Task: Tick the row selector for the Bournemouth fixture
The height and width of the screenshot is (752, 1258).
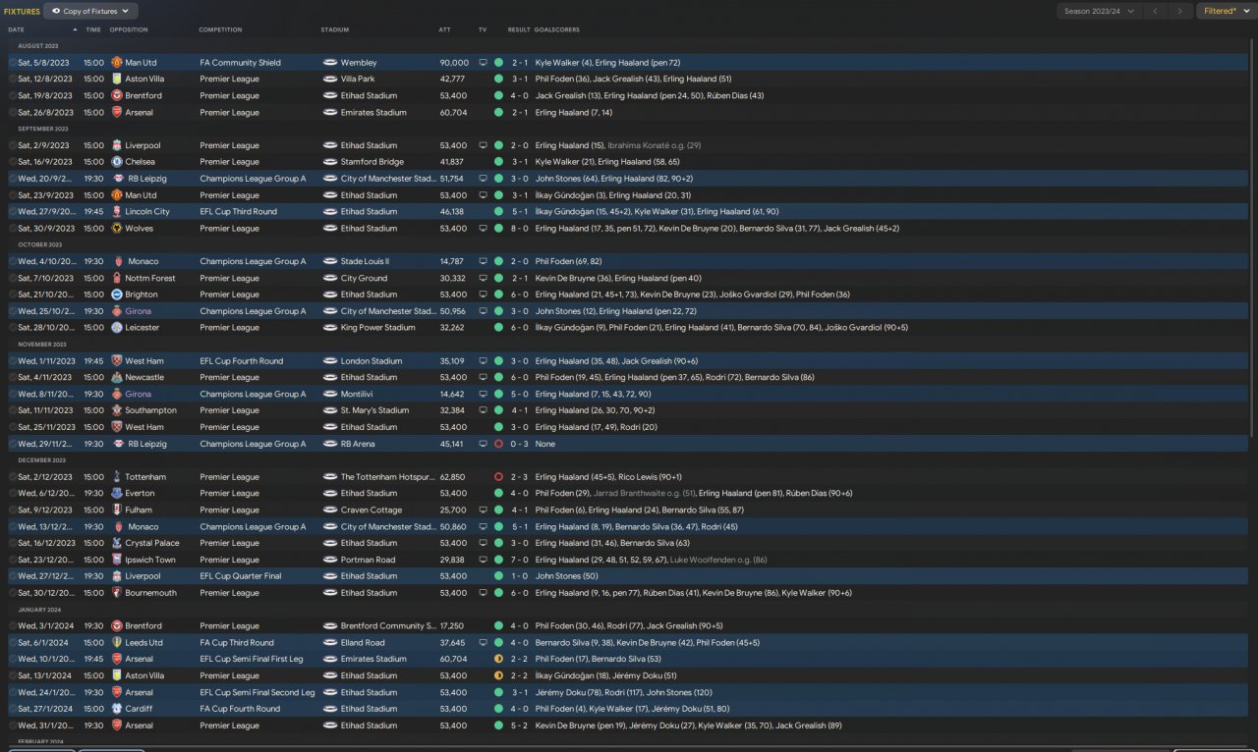Action: (x=13, y=593)
